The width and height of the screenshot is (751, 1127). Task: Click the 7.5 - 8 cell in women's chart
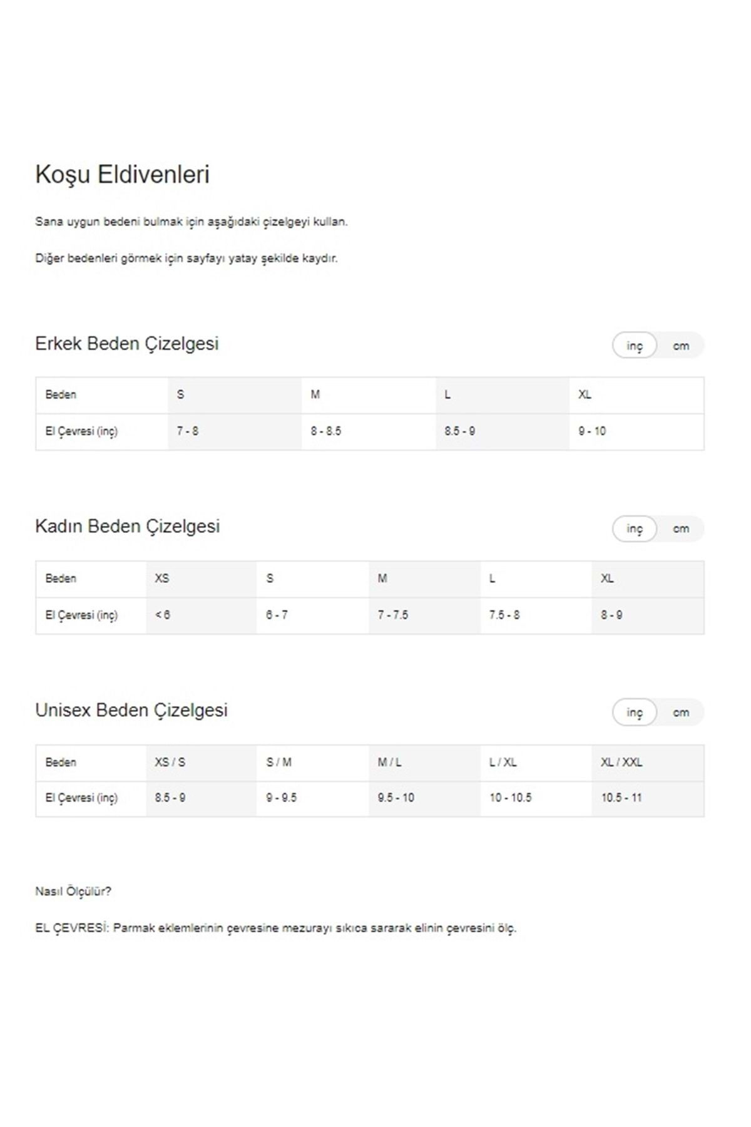pos(536,615)
